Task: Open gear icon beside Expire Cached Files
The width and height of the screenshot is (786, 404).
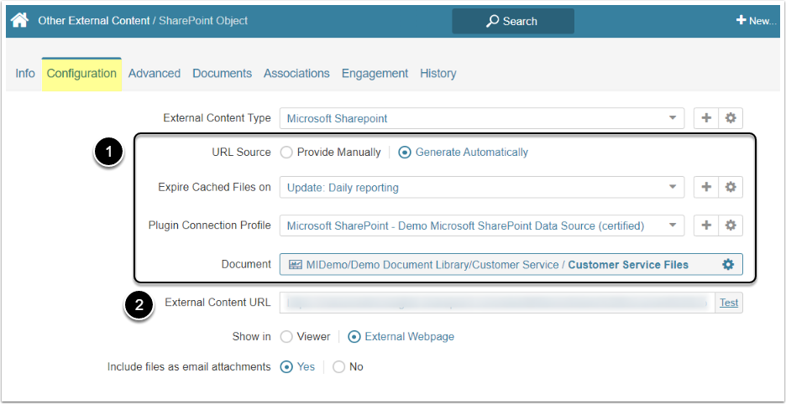Action: click(x=731, y=187)
